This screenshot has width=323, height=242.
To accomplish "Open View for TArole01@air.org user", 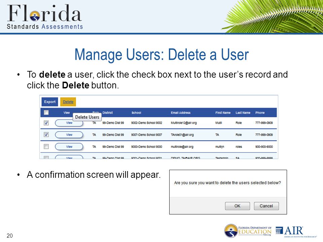I will (69, 135).
